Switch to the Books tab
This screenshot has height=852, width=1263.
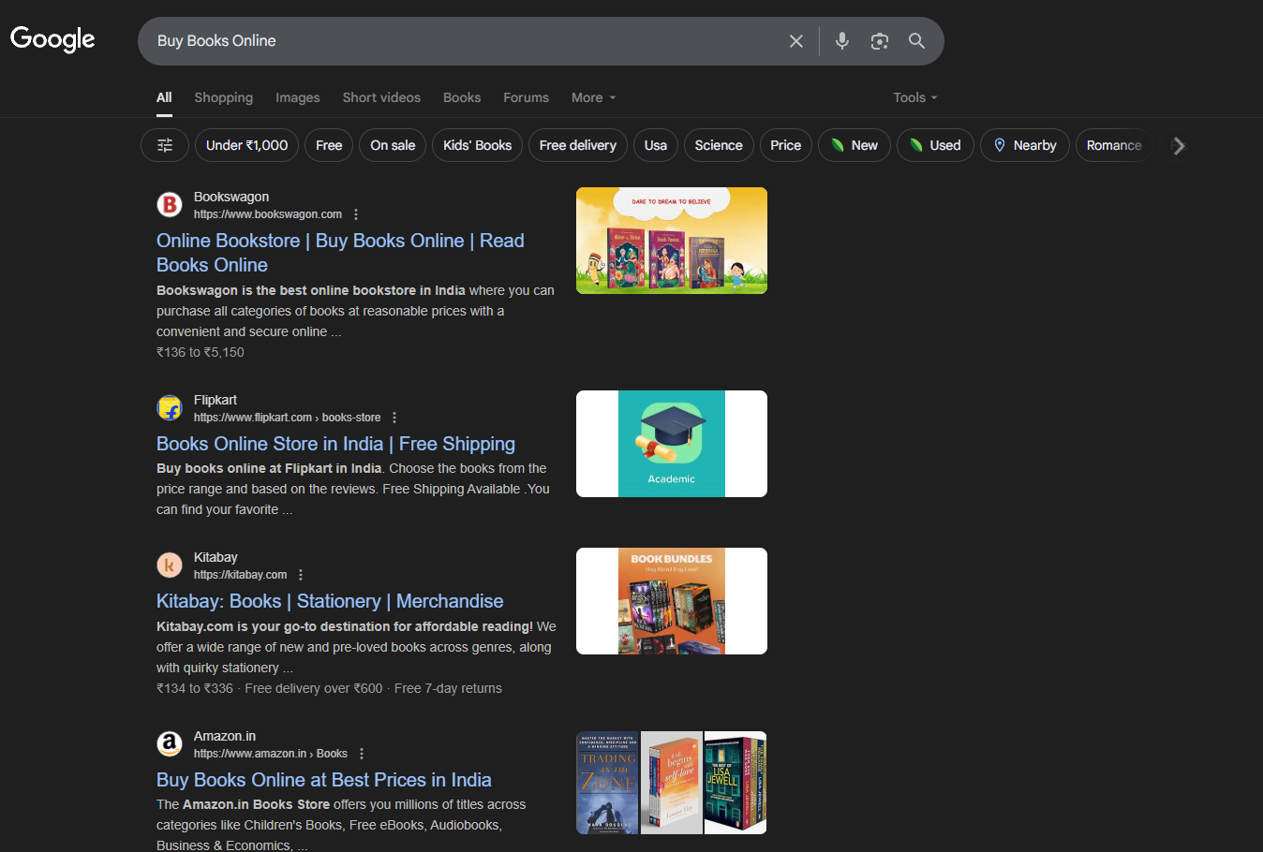tap(462, 97)
